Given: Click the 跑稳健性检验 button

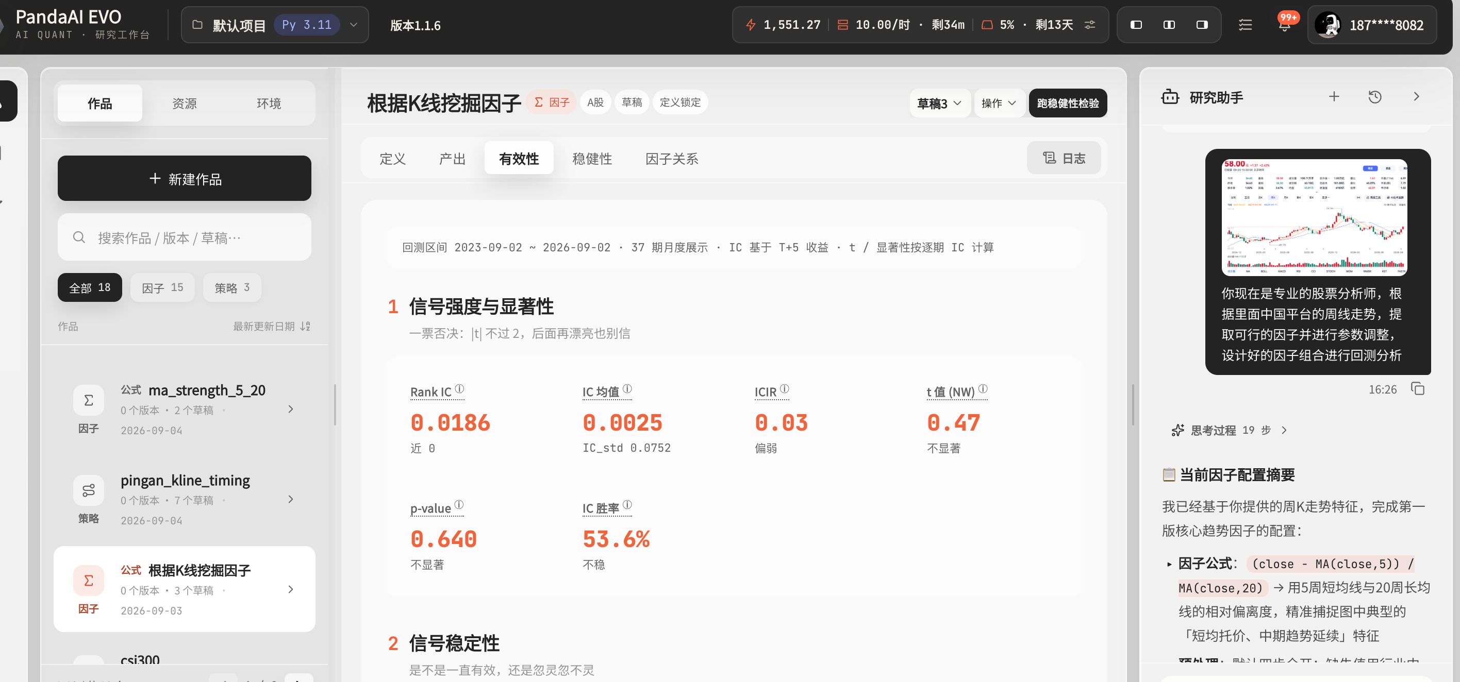Looking at the screenshot, I should 1068,103.
